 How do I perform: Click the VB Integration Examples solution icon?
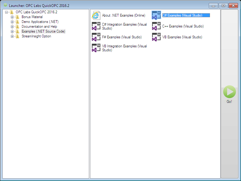96,48
